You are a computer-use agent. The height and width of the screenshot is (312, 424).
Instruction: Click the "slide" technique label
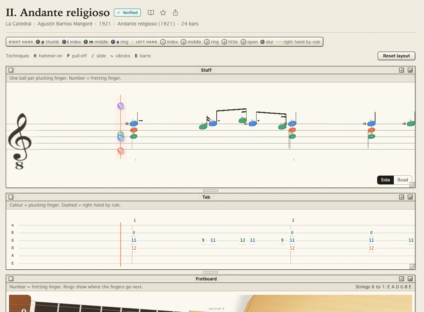pyautogui.click(x=101, y=56)
